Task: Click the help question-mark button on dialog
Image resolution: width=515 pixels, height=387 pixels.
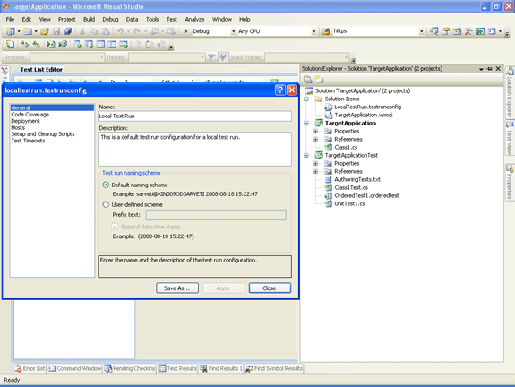Action: coord(279,90)
